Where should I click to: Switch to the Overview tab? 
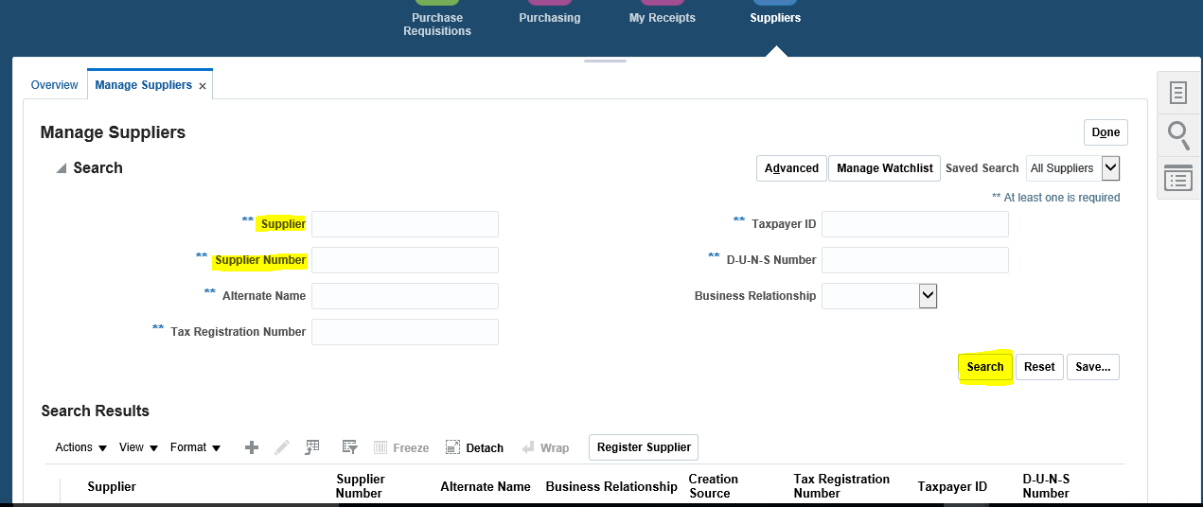55,85
